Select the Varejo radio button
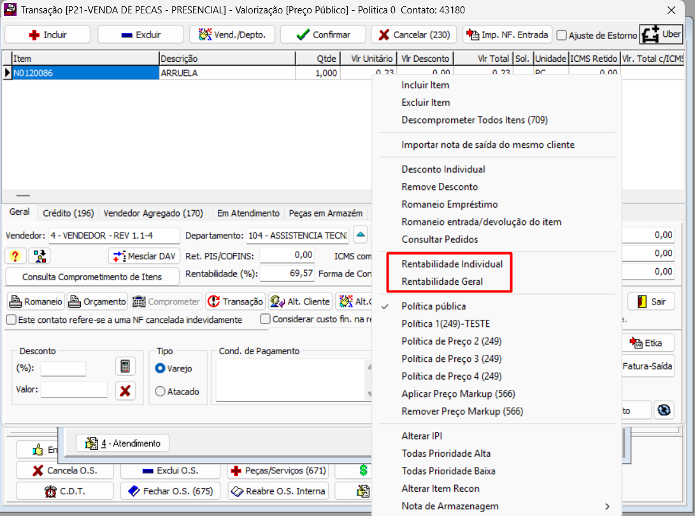 (x=161, y=368)
